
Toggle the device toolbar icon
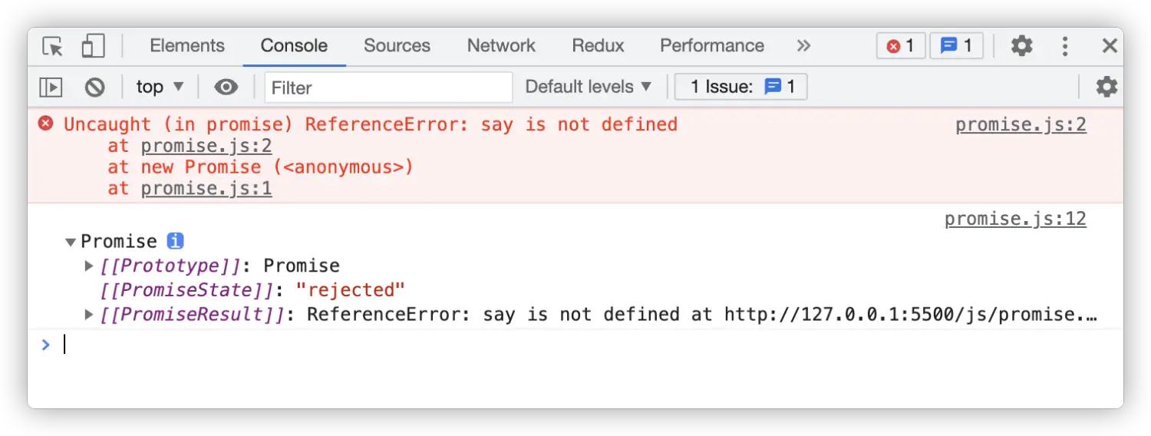[x=93, y=46]
